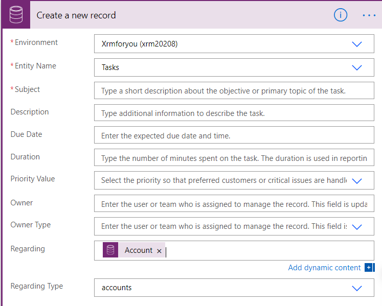Expand the Regarding Type dropdown

click(357, 288)
